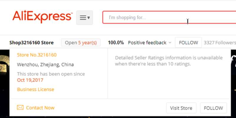Click the 100.0% feedback score

click(116, 43)
